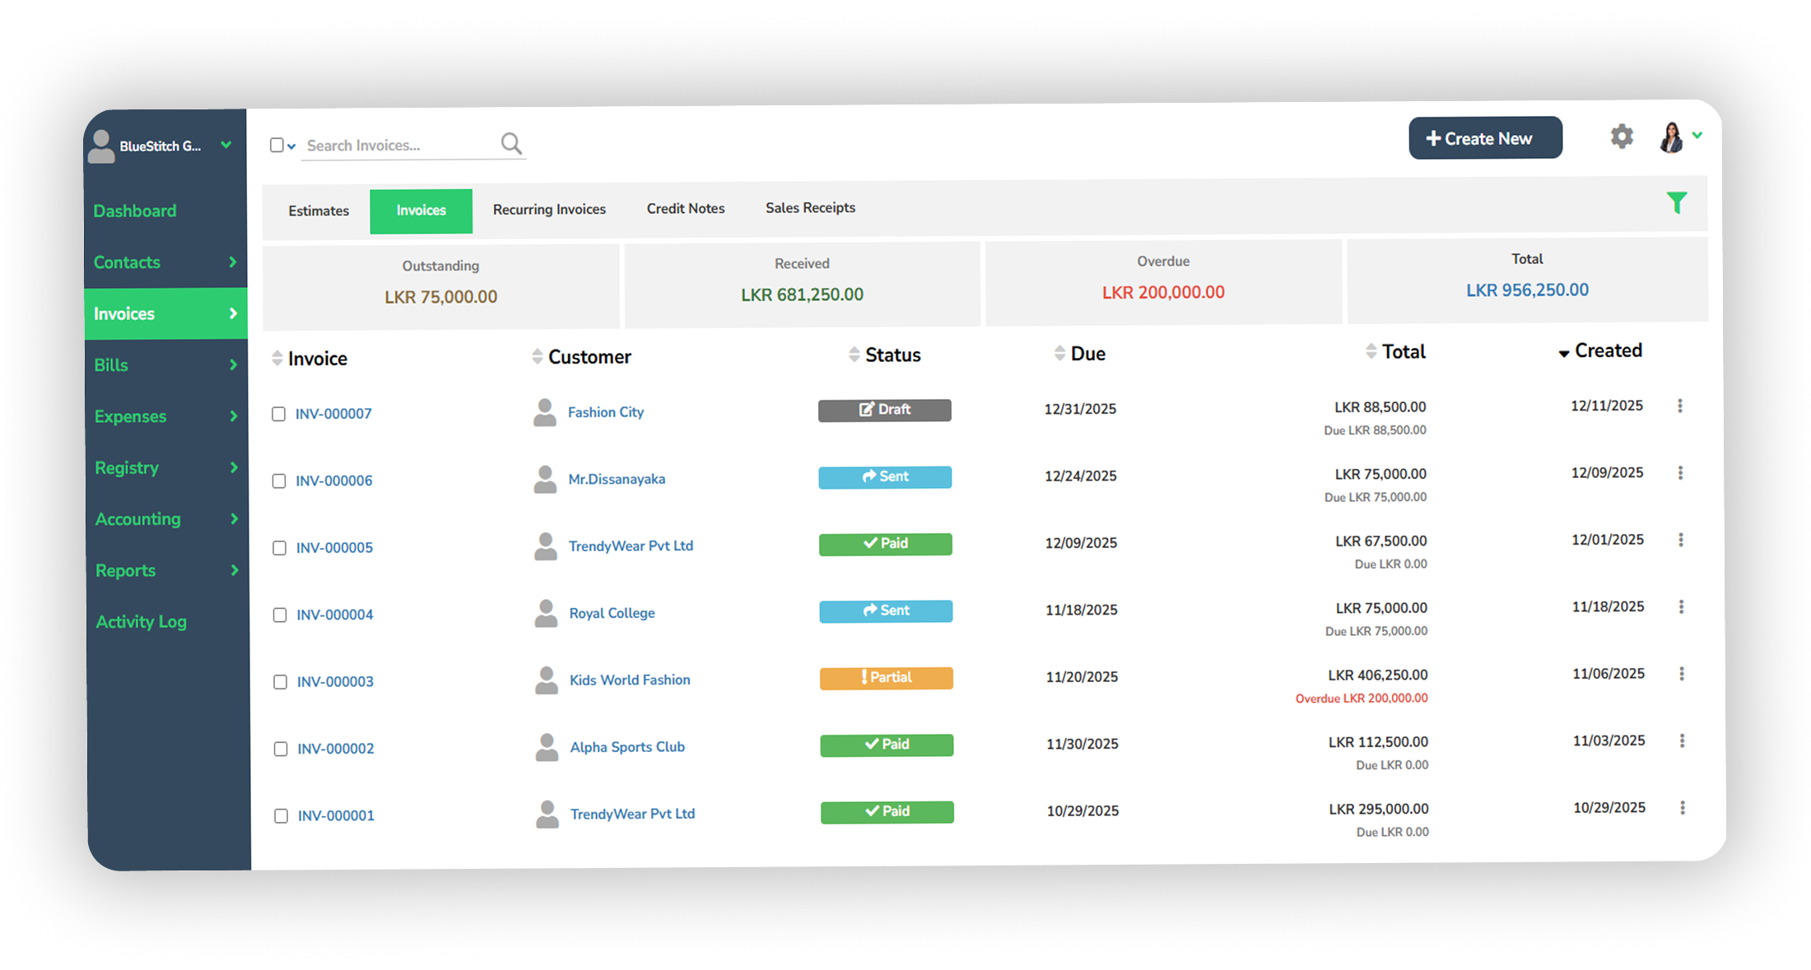Open the settings gear icon
This screenshot has width=1811, height=970.
pos(1622,137)
